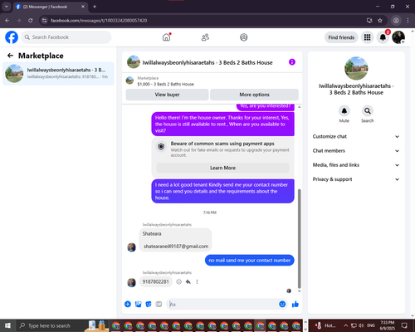Click the ENG language indicator
This screenshot has width=415, height=332.
(371, 325)
